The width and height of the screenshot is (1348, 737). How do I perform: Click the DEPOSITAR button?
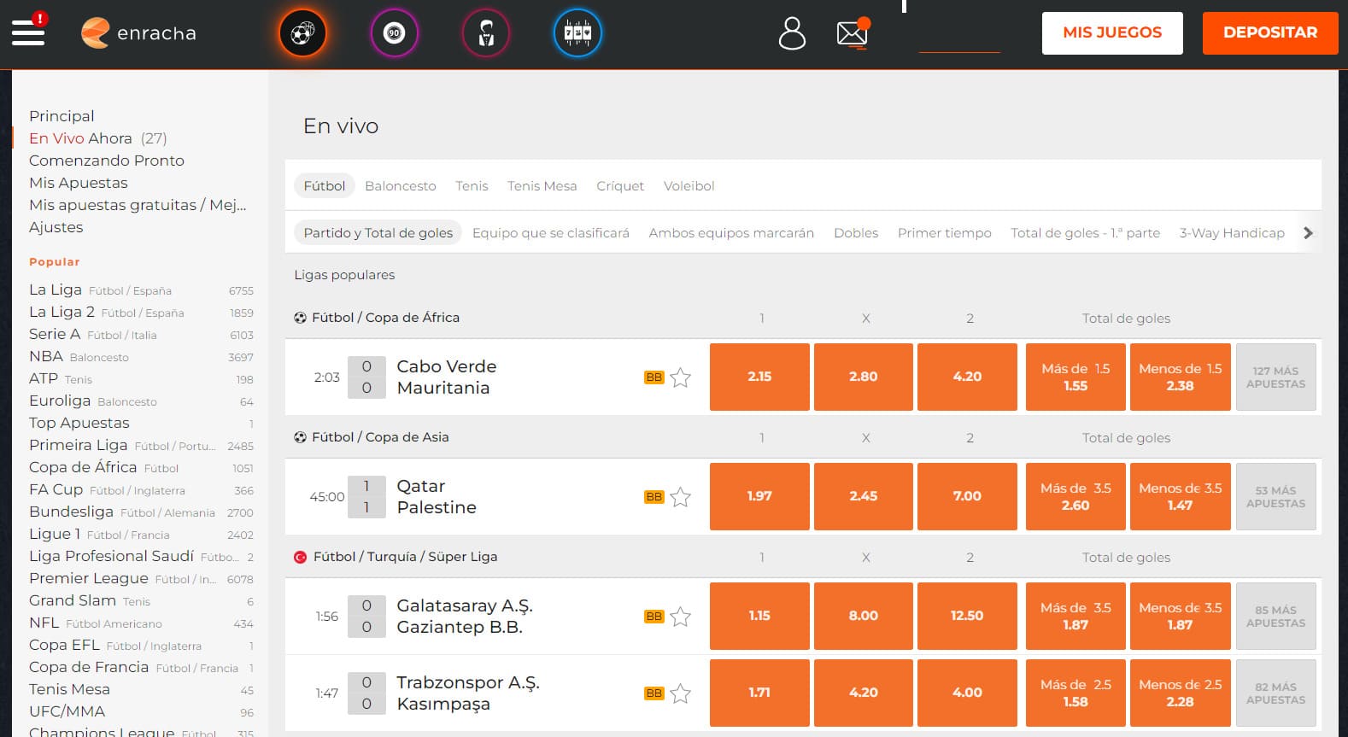pos(1270,33)
